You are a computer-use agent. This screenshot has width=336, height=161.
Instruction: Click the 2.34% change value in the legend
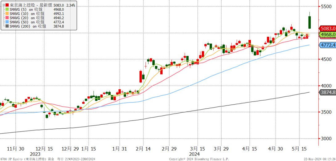tap(70, 5)
